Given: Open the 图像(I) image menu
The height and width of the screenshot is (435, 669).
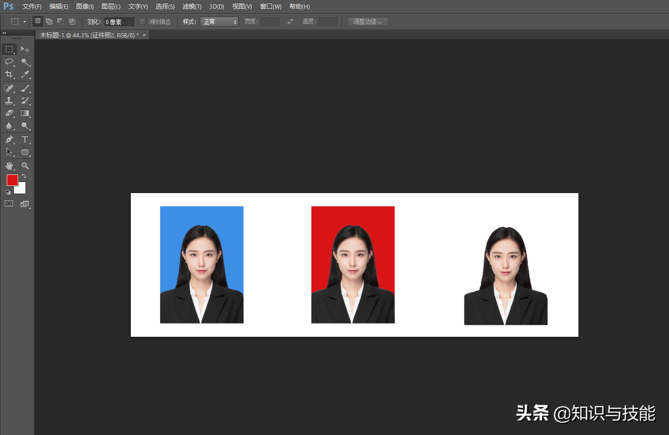Looking at the screenshot, I should (85, 7).
